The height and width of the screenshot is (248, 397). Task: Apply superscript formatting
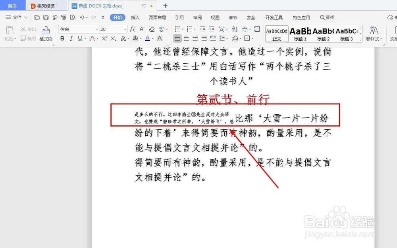click(104, 38)
